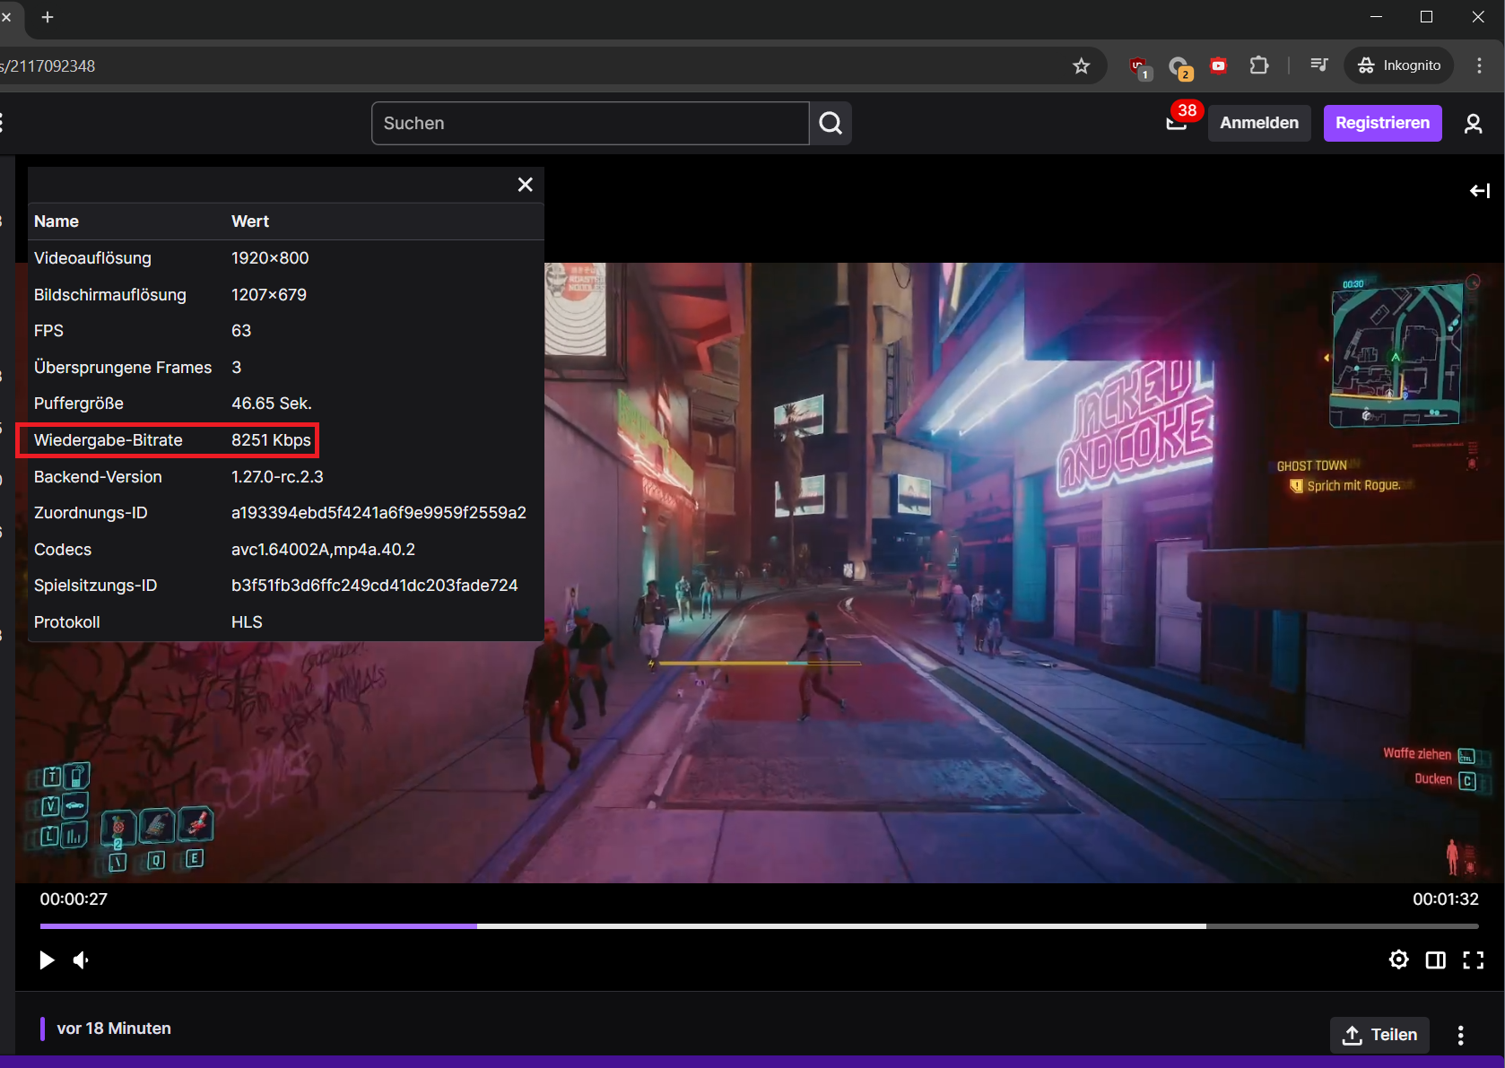Click the Übersprungene Frames label
The image size is (1505, 1068).
pos(123,368)
